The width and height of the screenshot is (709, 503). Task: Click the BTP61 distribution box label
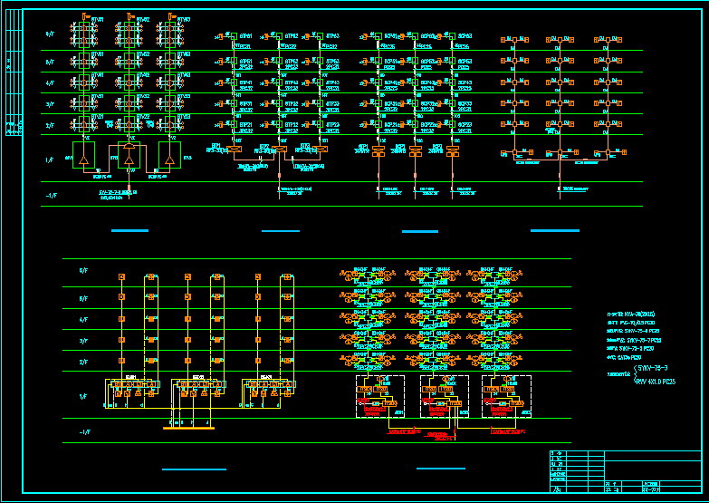tap(246, 35)
